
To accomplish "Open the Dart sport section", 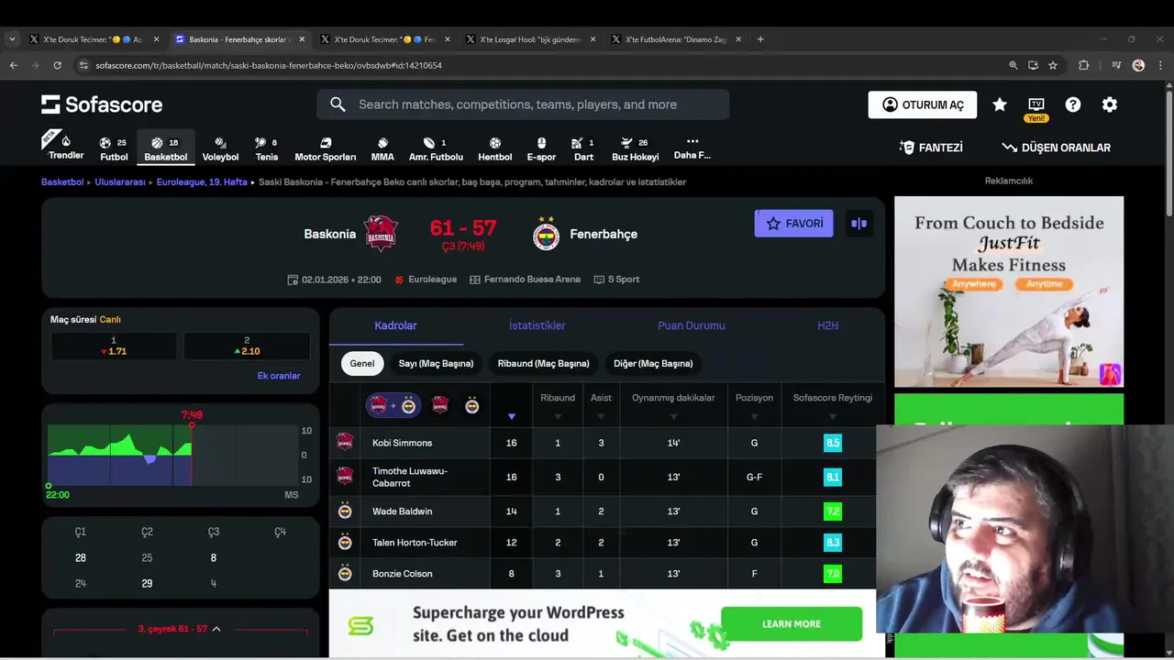I will pyautogui.click(x=583, y=148).
